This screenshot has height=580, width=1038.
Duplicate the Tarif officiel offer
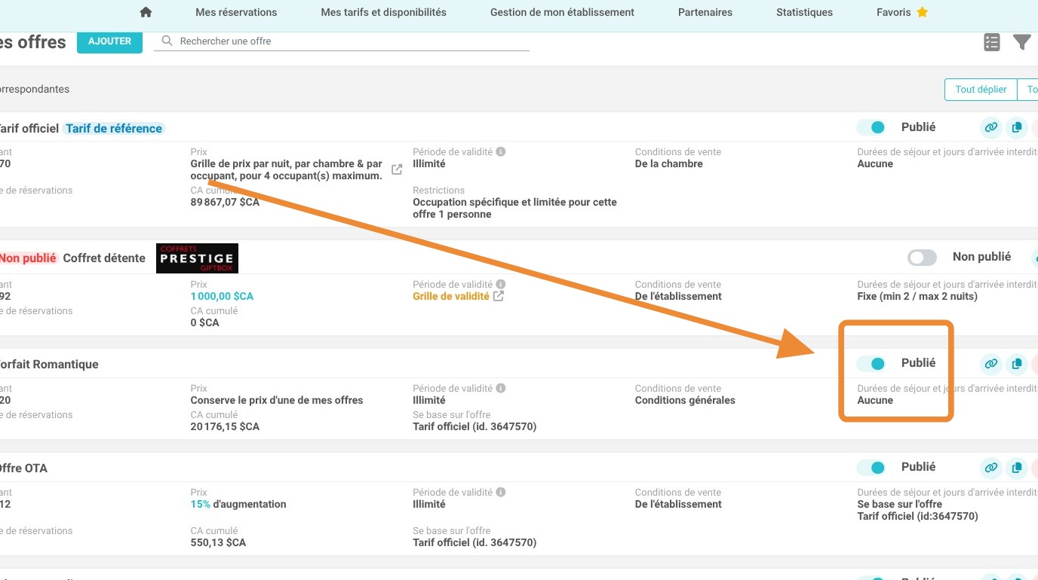pyautogui.click(x=1017, y=127)
